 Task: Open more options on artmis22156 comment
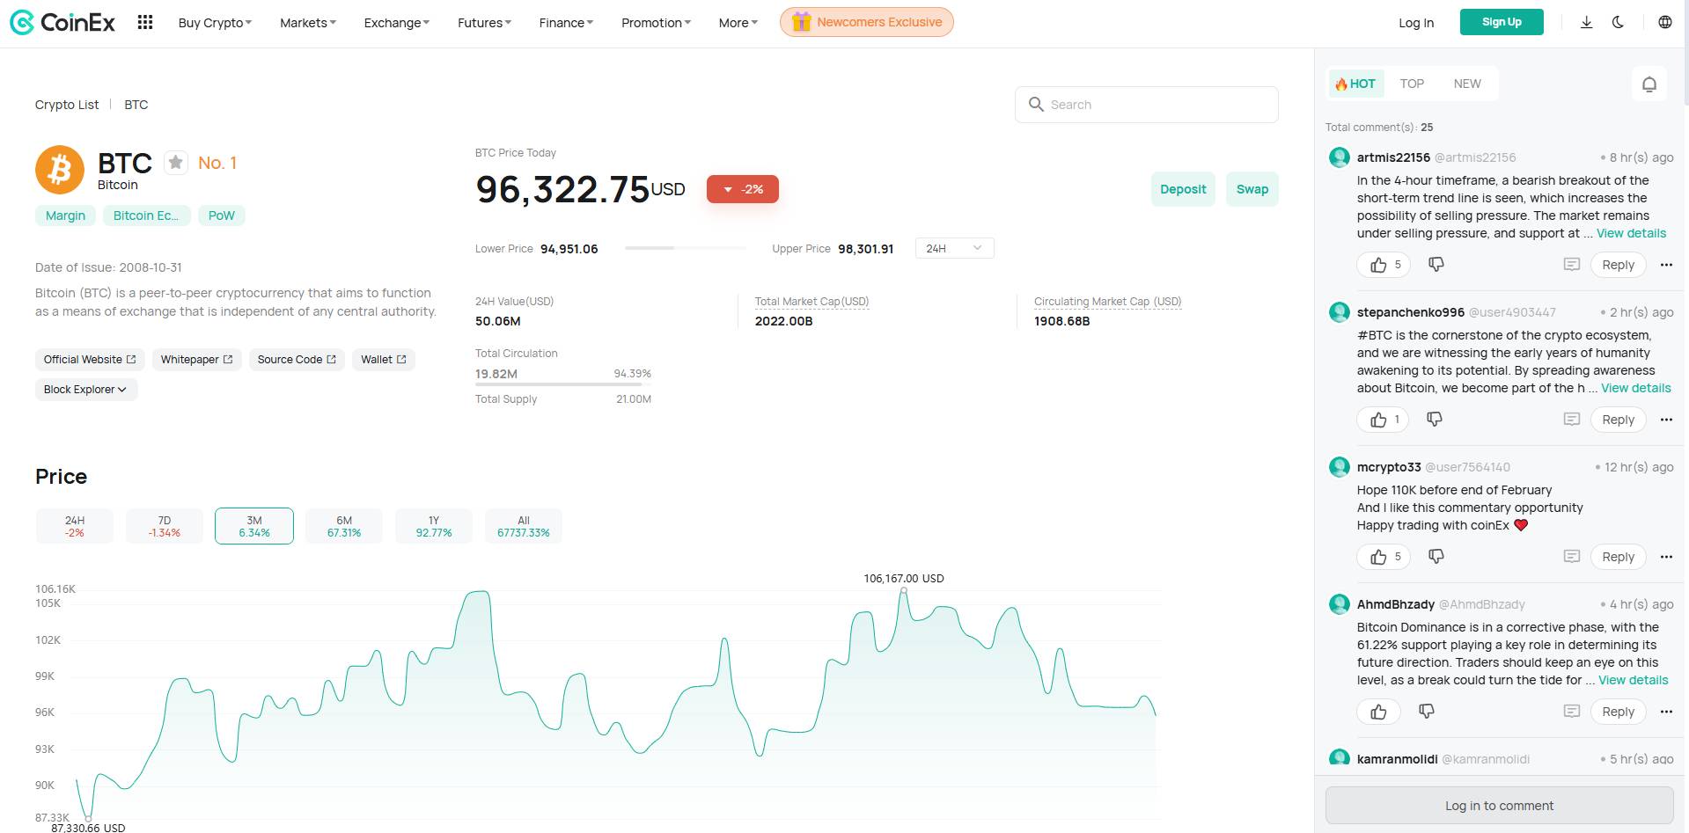pos(1665,265)
